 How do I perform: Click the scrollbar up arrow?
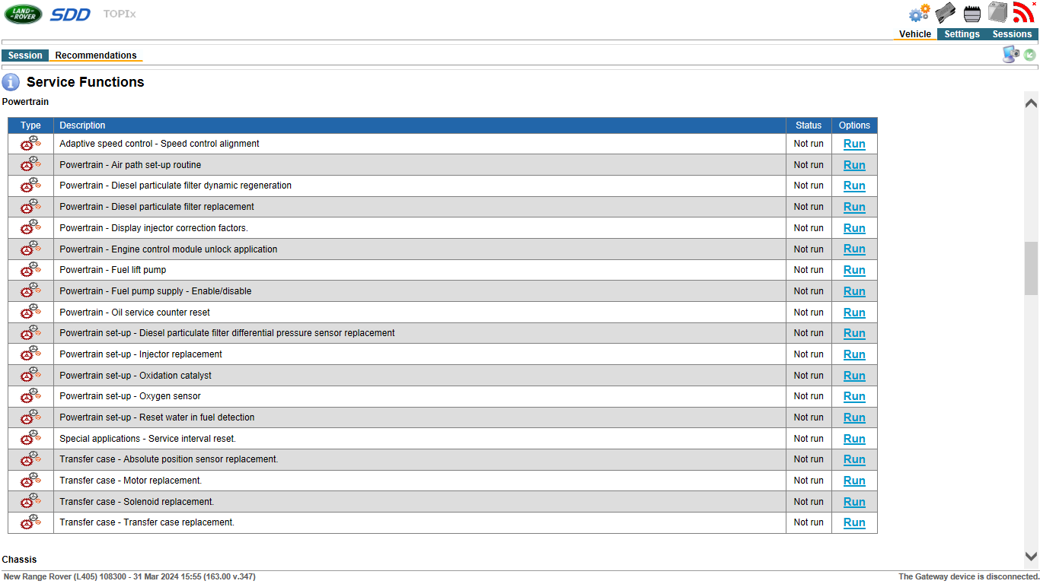(1031, 103)
